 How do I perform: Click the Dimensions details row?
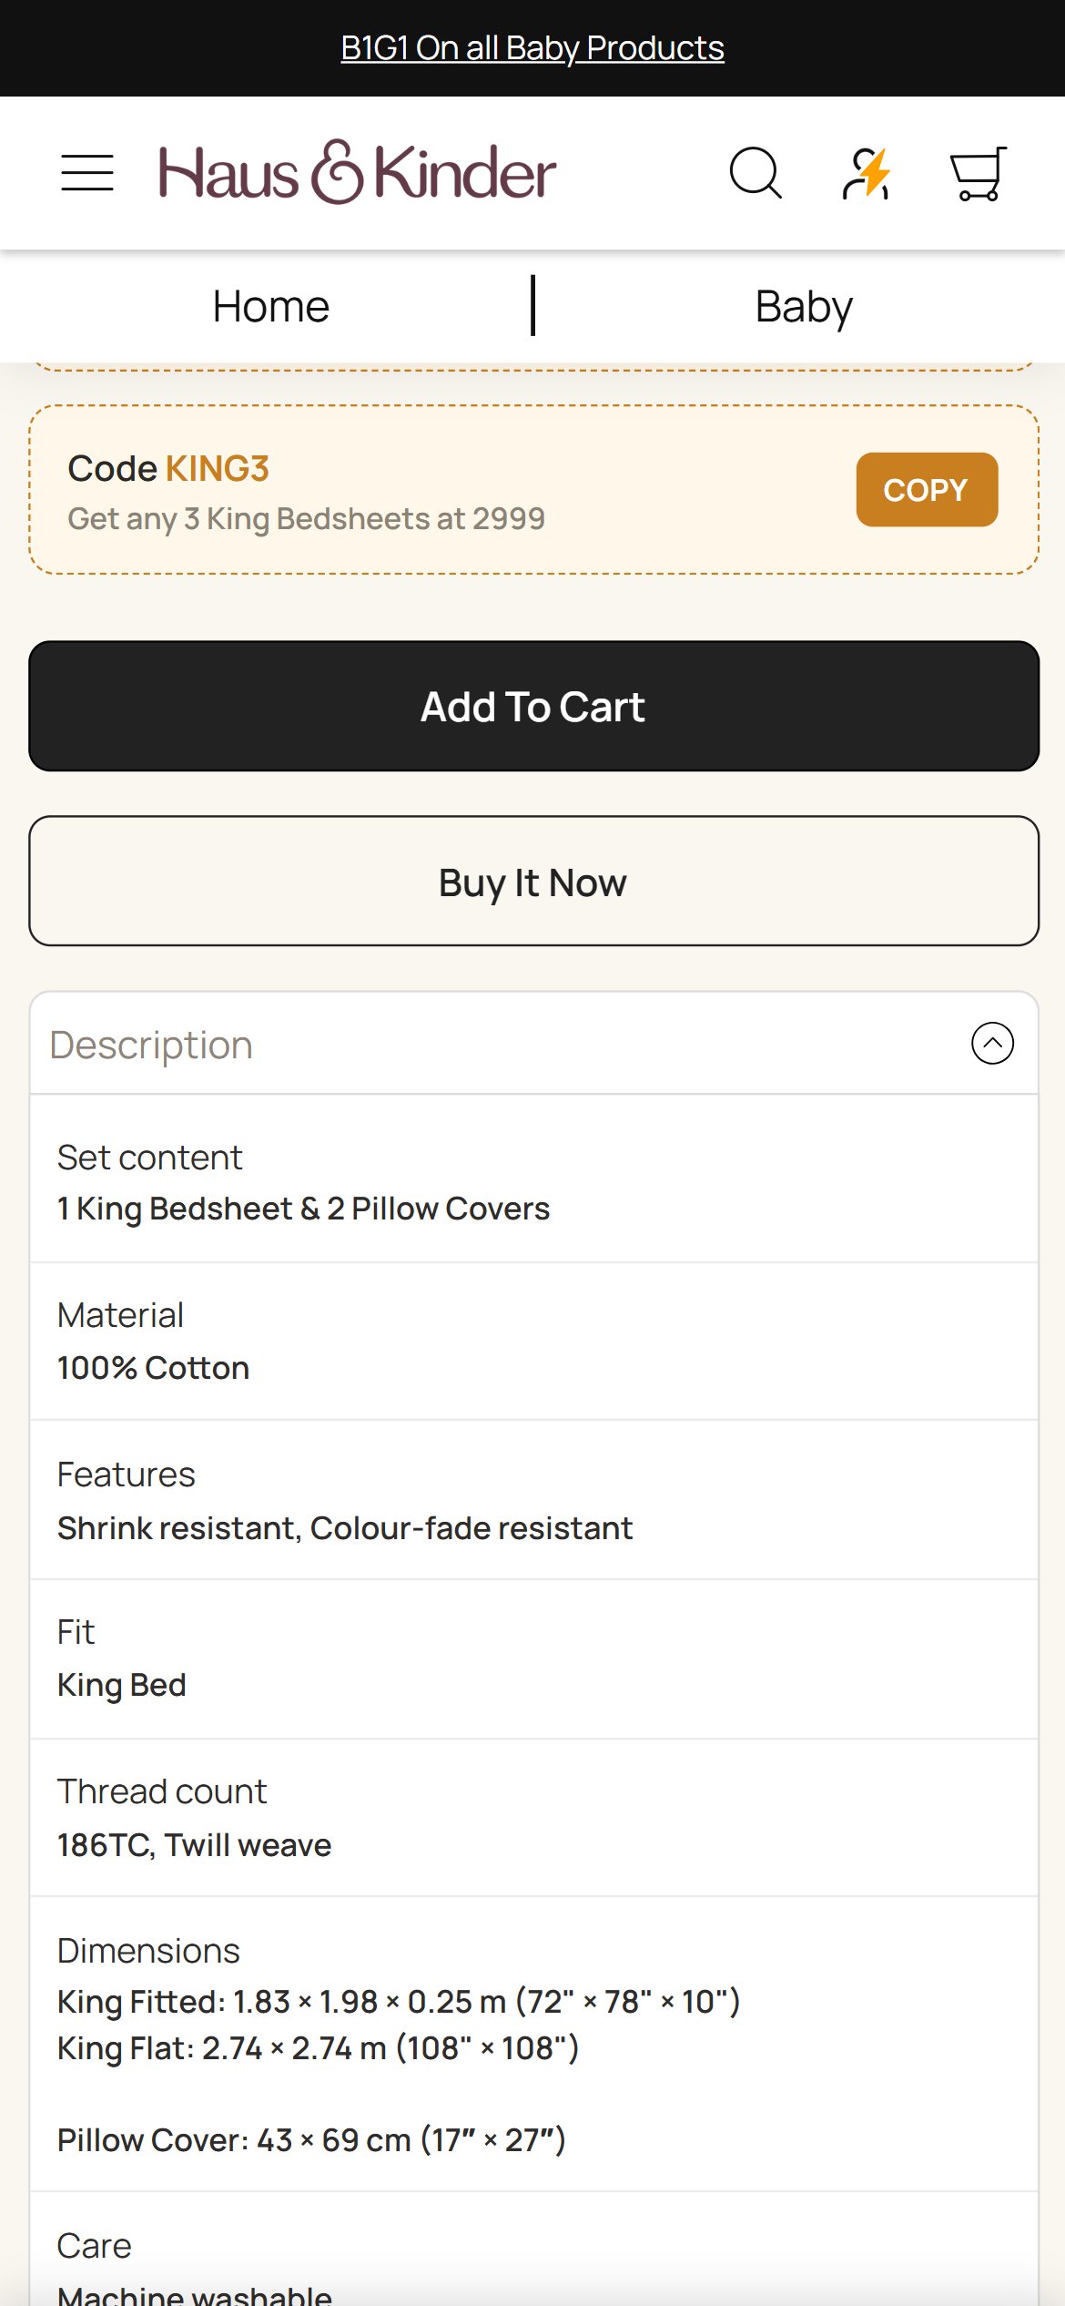533,2044
